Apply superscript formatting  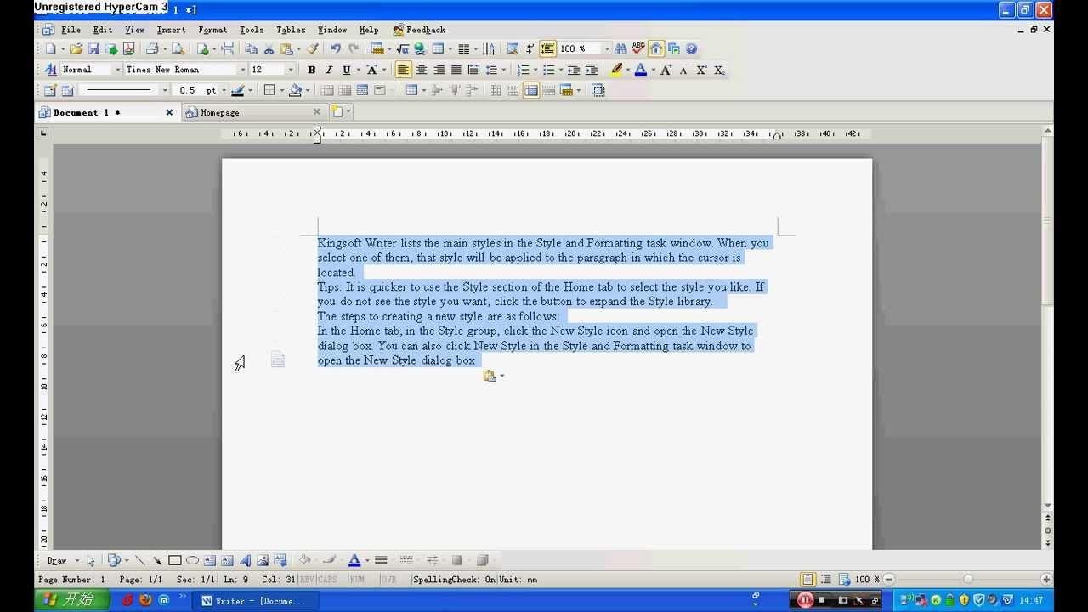701,70
